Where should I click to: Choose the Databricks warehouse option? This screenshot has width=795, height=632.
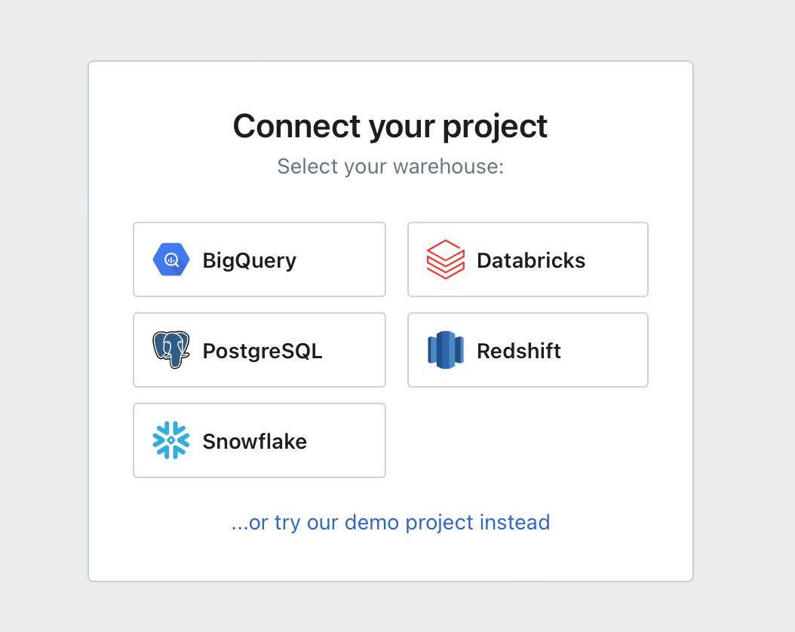tap(527, 259)
